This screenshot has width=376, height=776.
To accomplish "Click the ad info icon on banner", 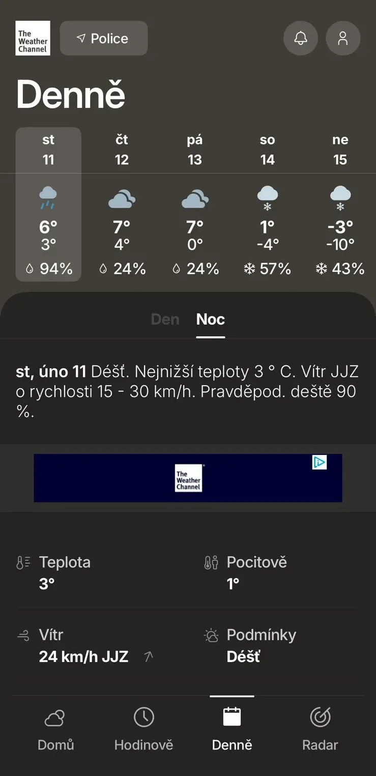I will pos(319,462).
